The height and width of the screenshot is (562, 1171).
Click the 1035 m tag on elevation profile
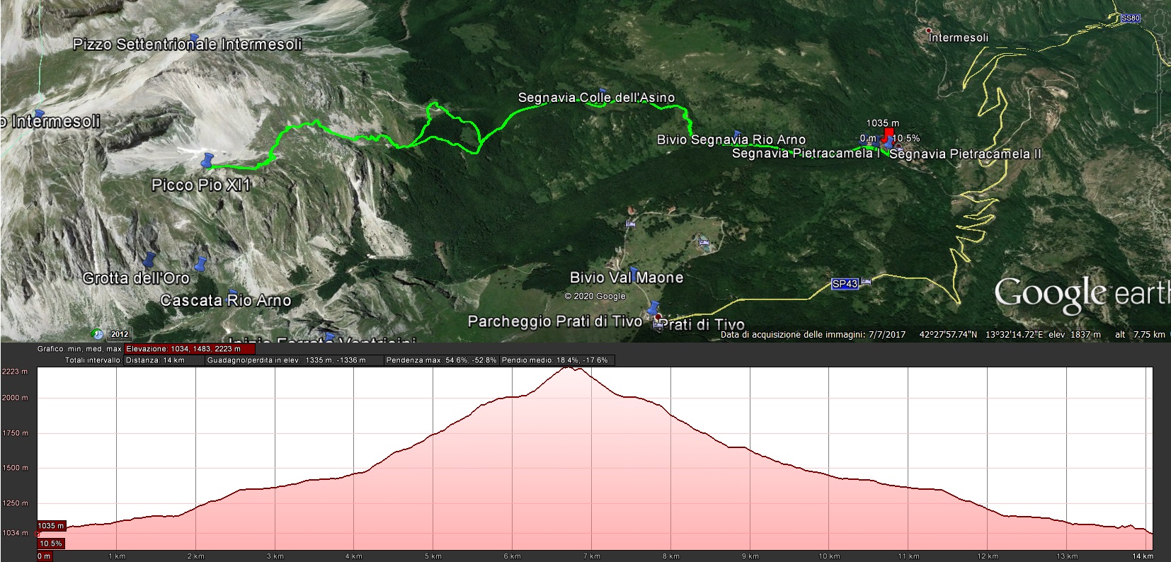point(51,526)
